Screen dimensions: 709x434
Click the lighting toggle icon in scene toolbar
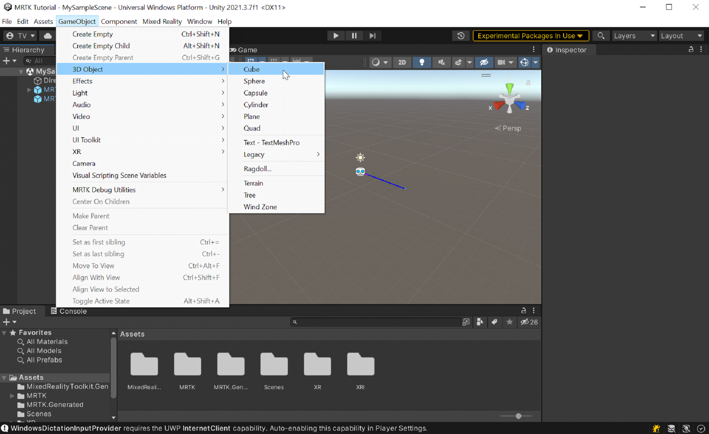[421, 62]
